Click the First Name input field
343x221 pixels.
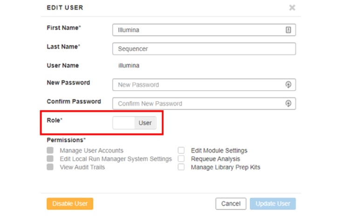coord(198,30)
